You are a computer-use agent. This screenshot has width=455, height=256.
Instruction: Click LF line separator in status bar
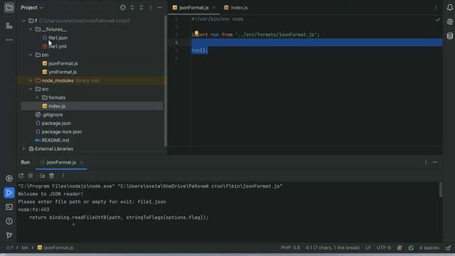tap(368, 248)
